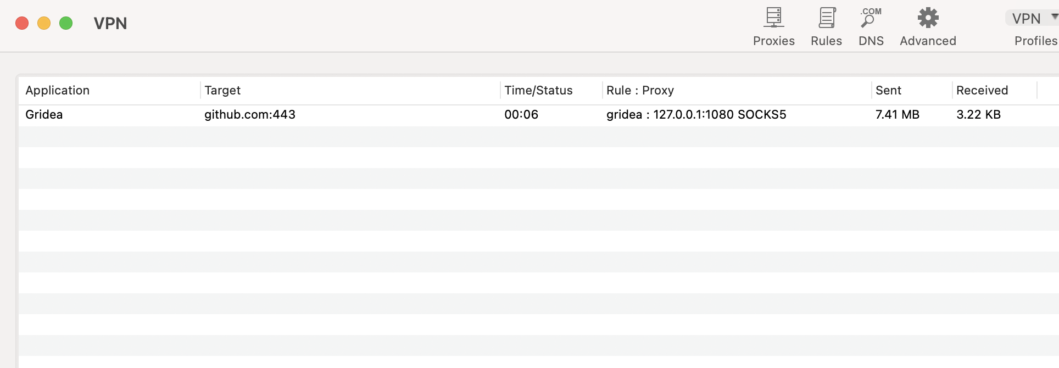This screenshot has width=1059, height=368.
Task: Click the Time/Status column header
Action: [x=538, y=91]
